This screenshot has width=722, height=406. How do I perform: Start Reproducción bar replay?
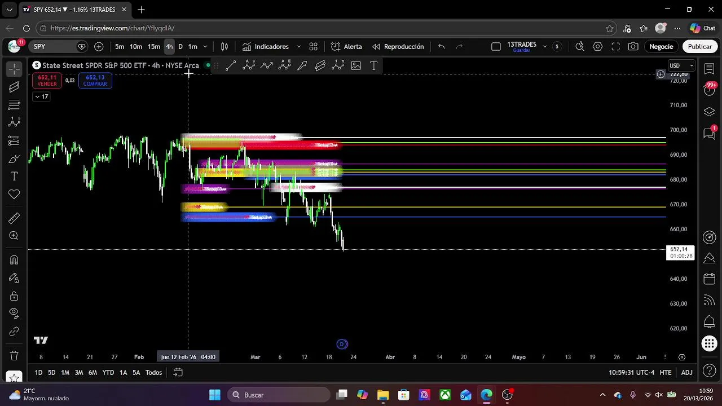pyautogui.click(x=398, y=47)
